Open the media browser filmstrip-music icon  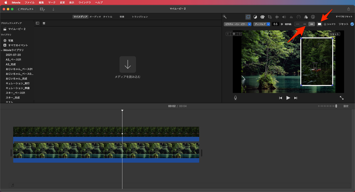pyautogui.click(x=42, y=9)
